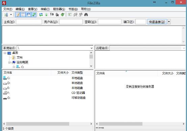
Task: Collapse the 这台电脑 tree node
Action: click(x=9, y=62)
